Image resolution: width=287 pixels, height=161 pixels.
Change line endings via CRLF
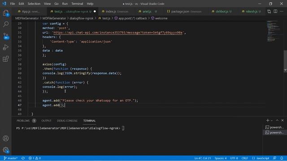[x=244, y=158]
